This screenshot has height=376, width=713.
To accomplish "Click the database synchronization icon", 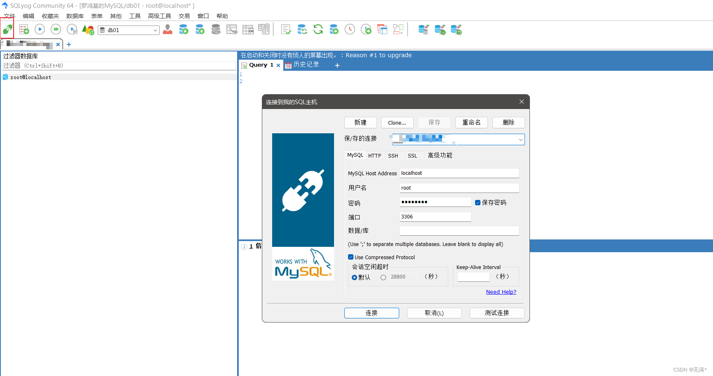I will click(302, 29).
